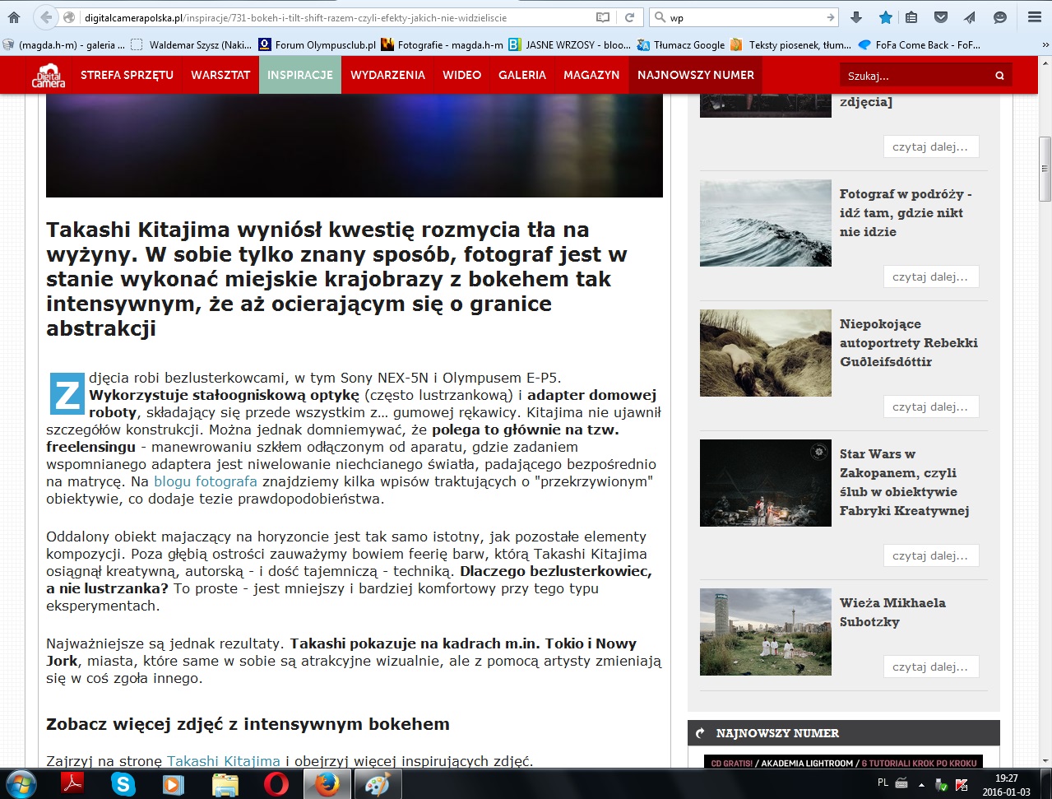This screenshot has width=1052, height=799.
Task: Click the paper-plane share icon
Action: [970, 17]
